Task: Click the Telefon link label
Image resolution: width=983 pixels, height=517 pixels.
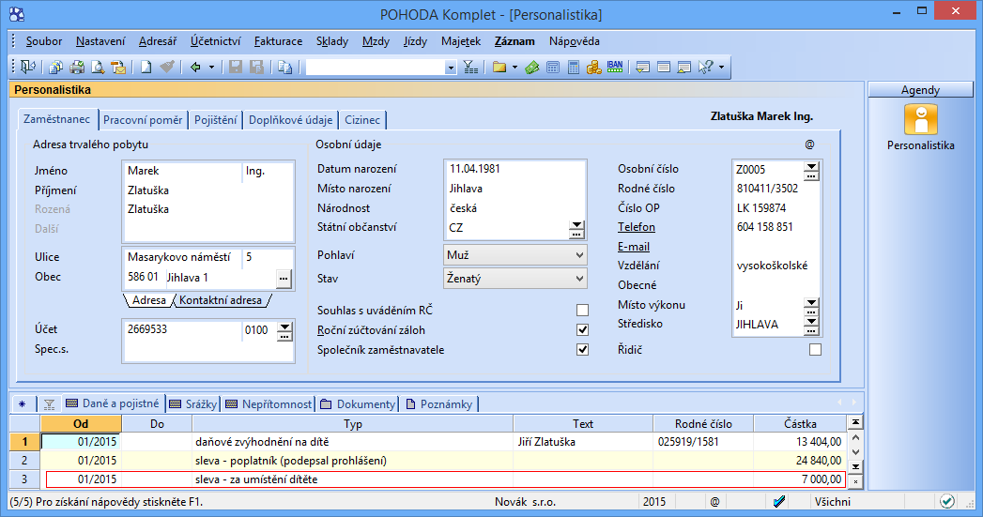Action: tap(636, 227)
